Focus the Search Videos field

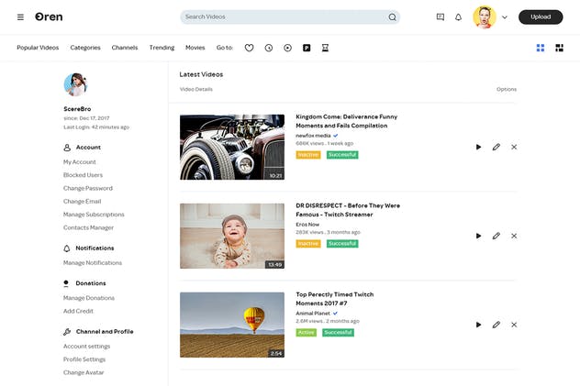tap(290, 17)
